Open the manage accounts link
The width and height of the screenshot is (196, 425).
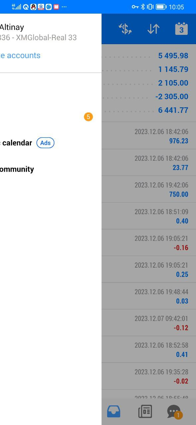[20, 55]
